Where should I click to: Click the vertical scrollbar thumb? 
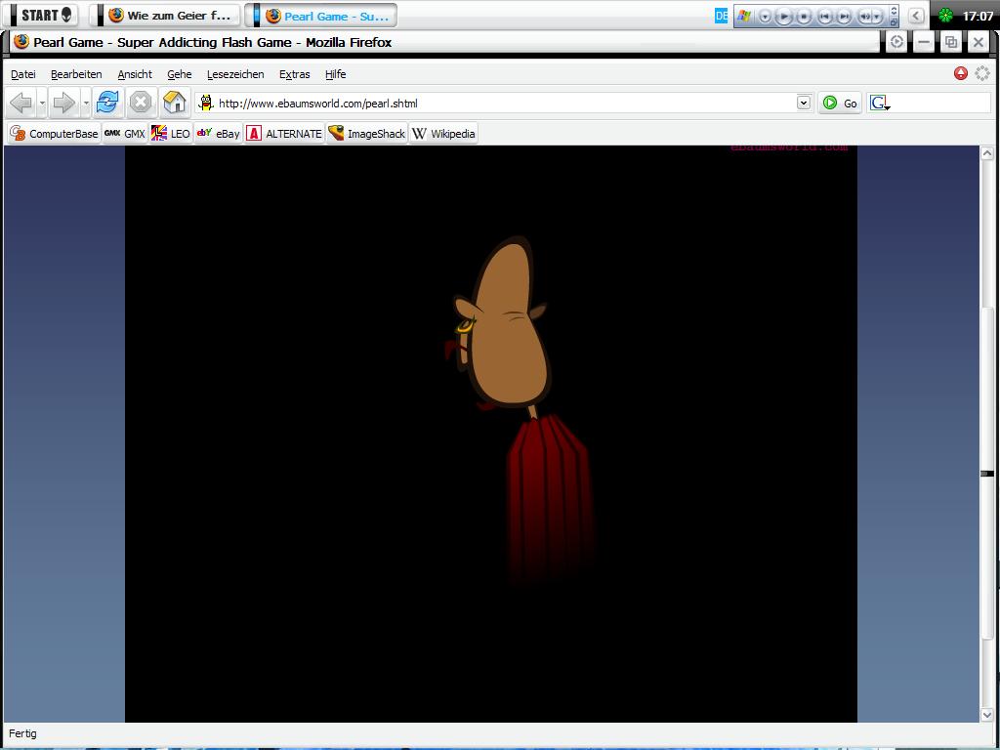click(986, 474)
